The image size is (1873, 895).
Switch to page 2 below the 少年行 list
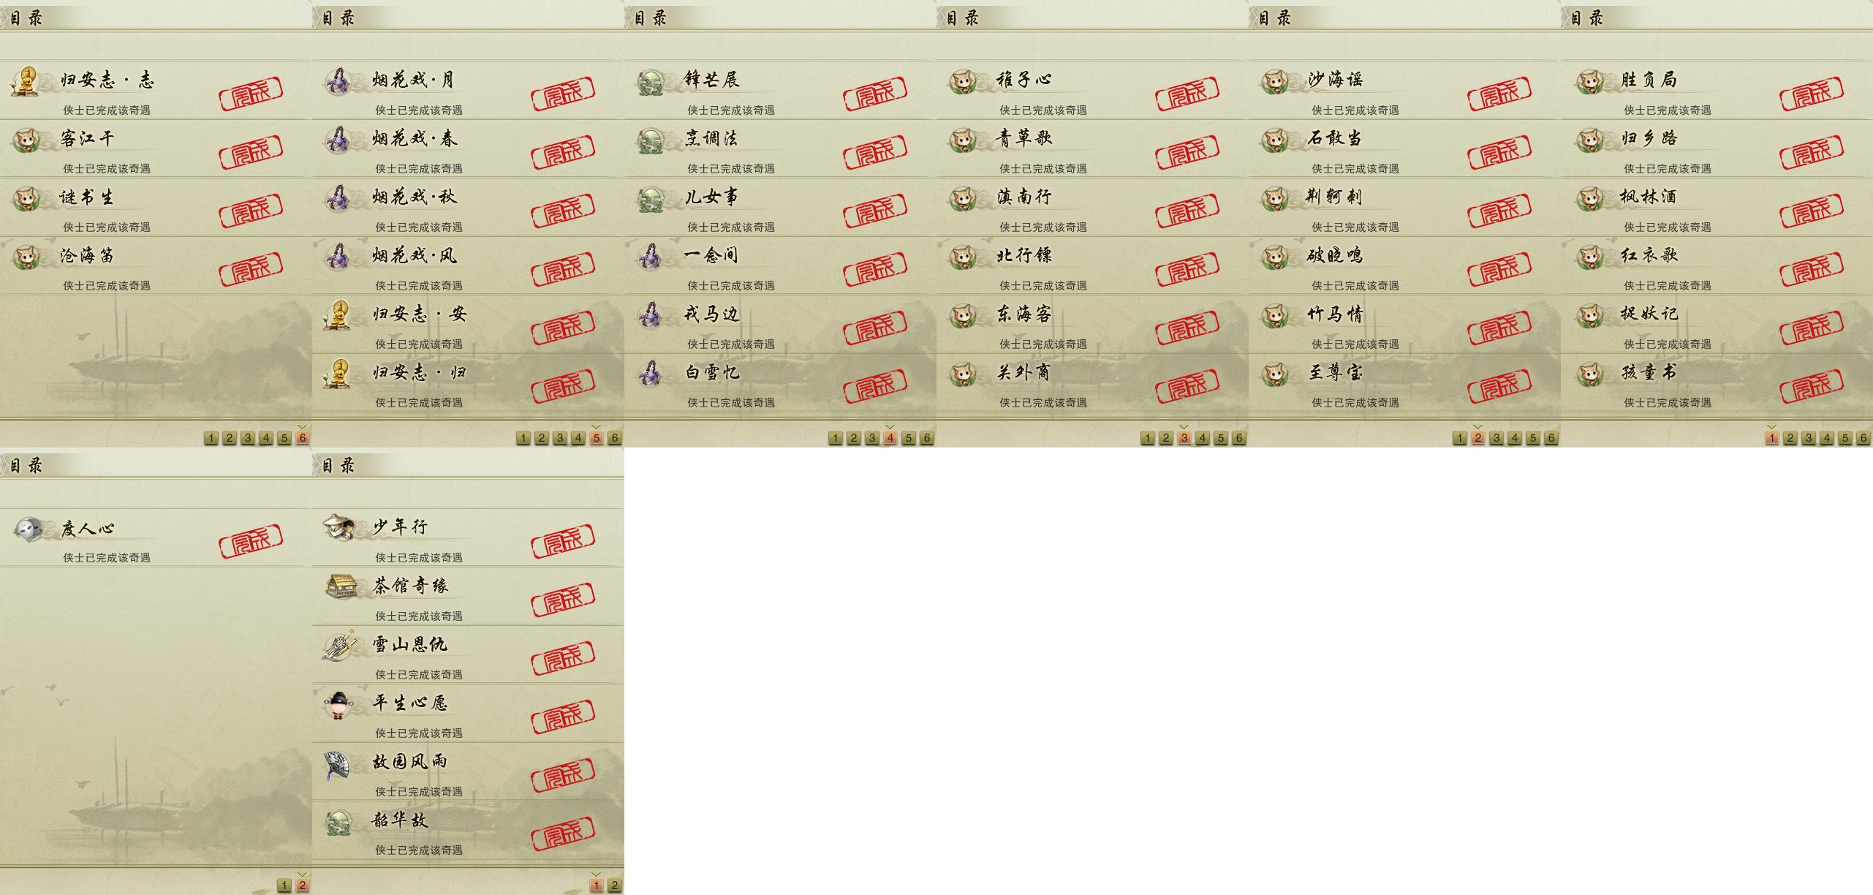point(615,885)
